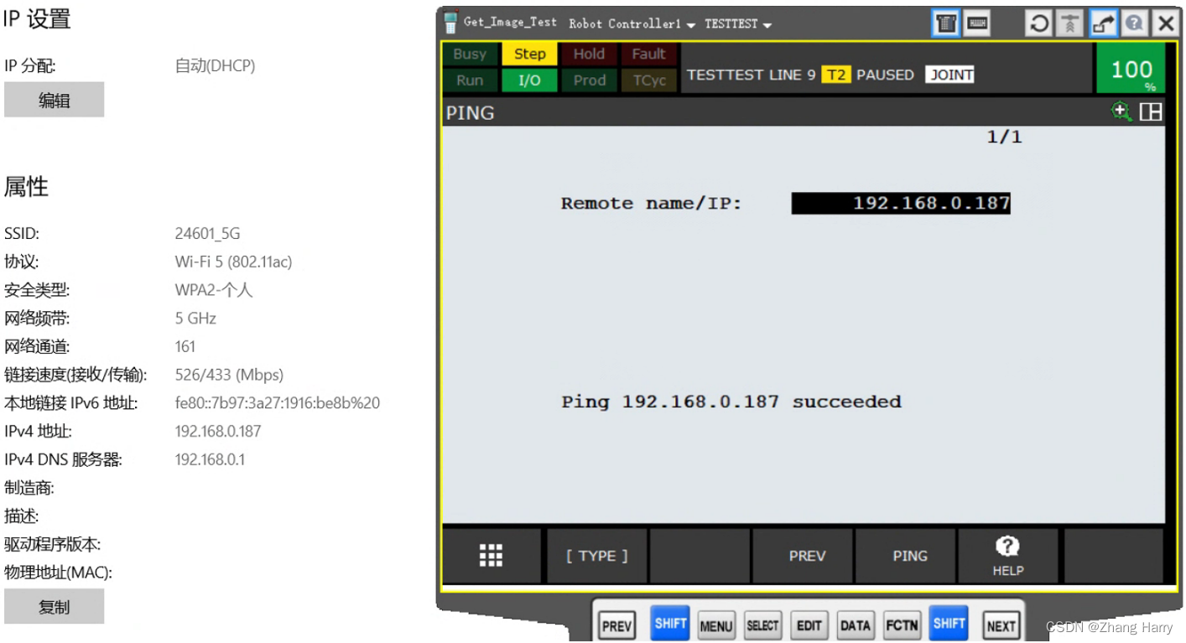Close the teach pendant window
1186x643 pixels.
coord(1165,23)
